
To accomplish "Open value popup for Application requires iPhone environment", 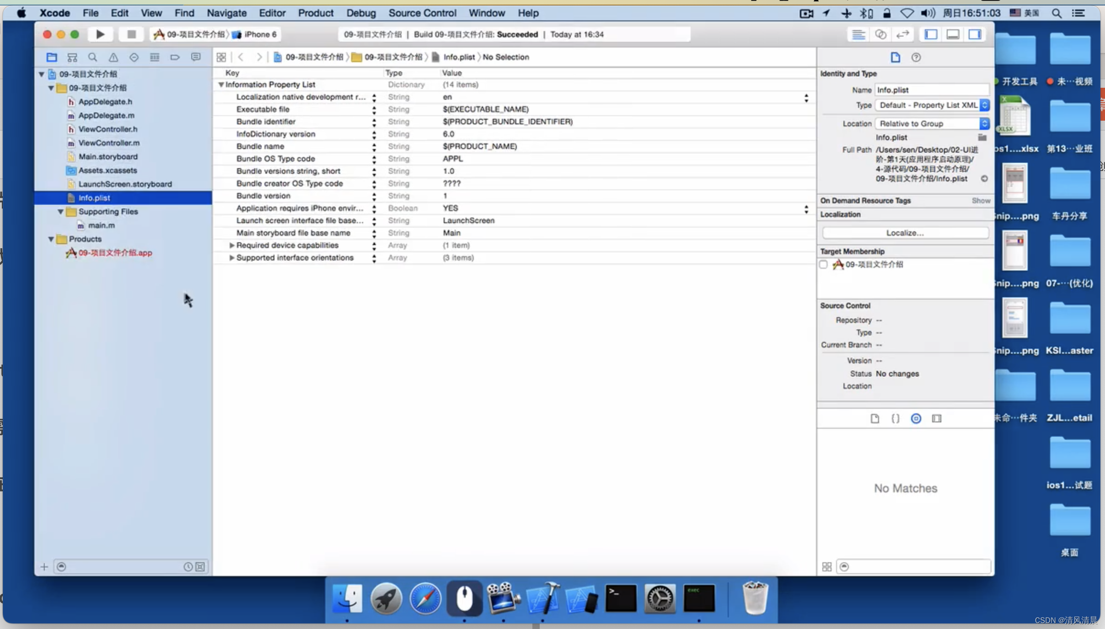I will point(806,208).
